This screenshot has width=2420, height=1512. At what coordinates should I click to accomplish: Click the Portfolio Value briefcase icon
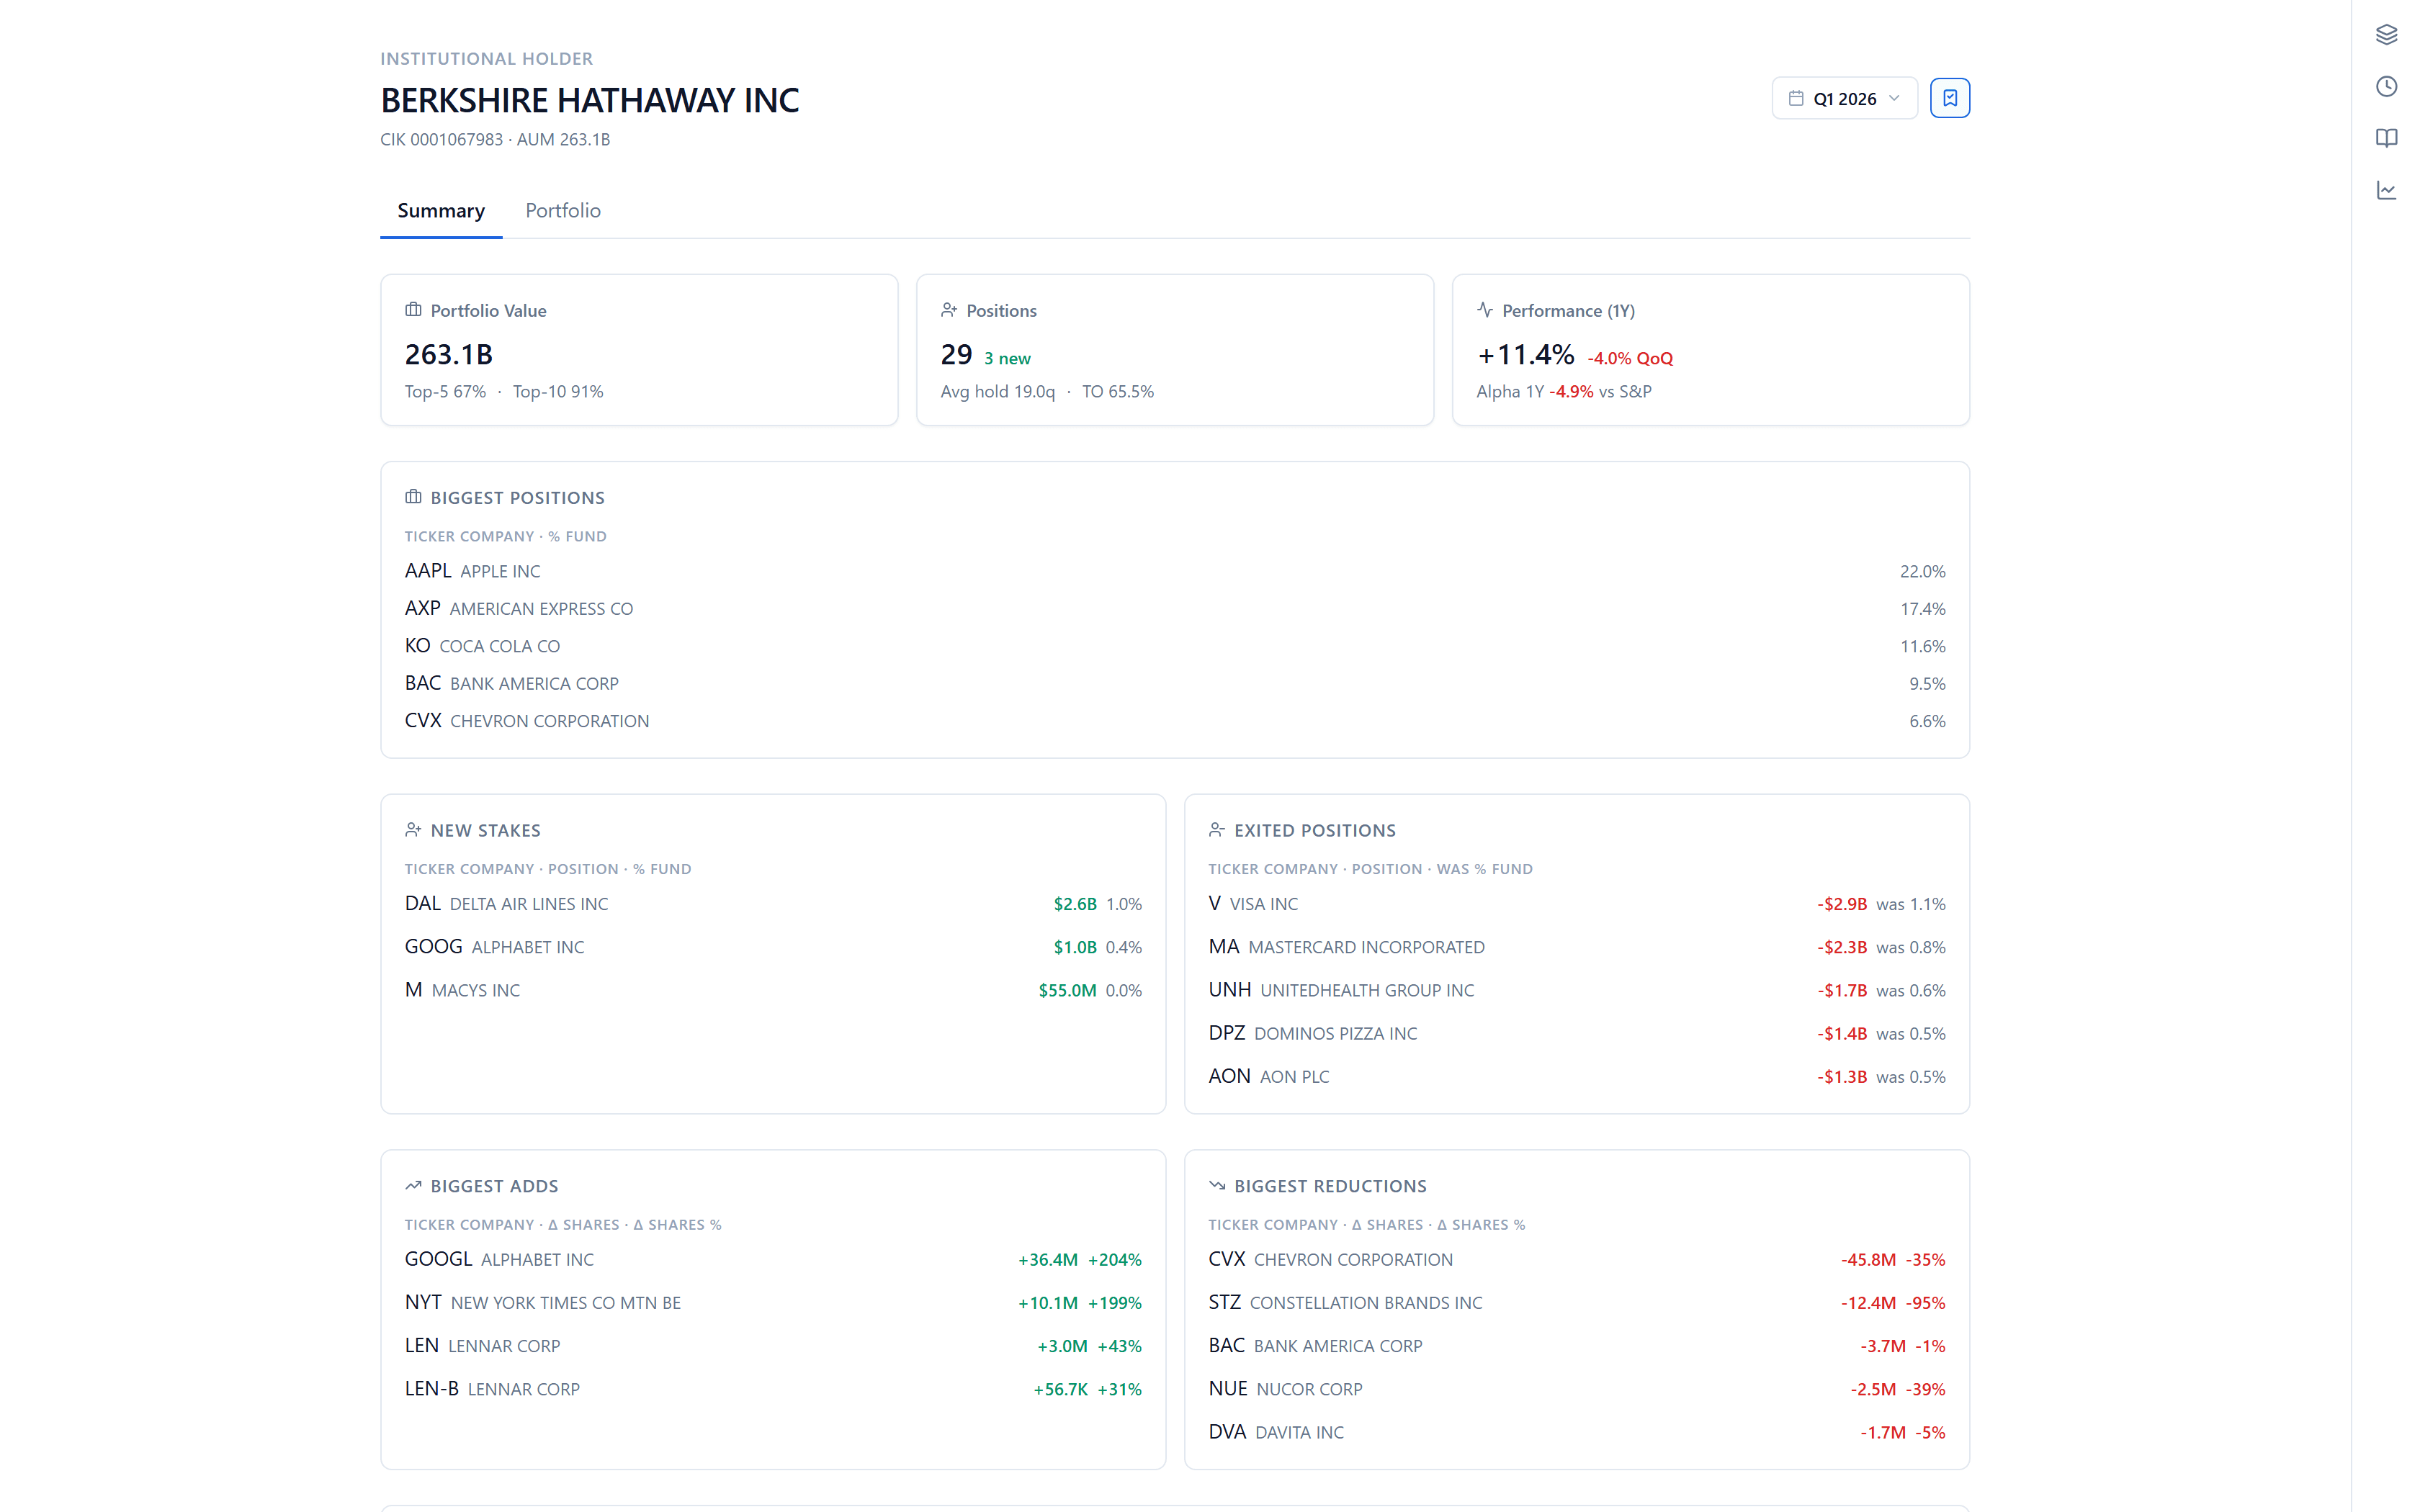tap(413, 310)
